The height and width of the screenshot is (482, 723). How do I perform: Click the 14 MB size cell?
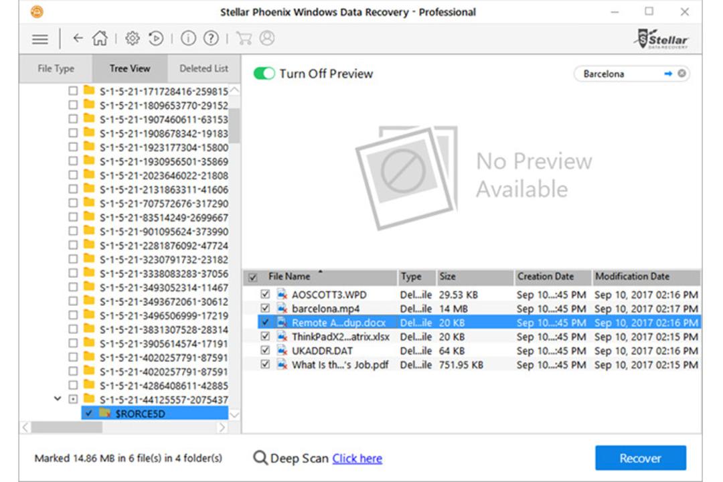point(453,309)
